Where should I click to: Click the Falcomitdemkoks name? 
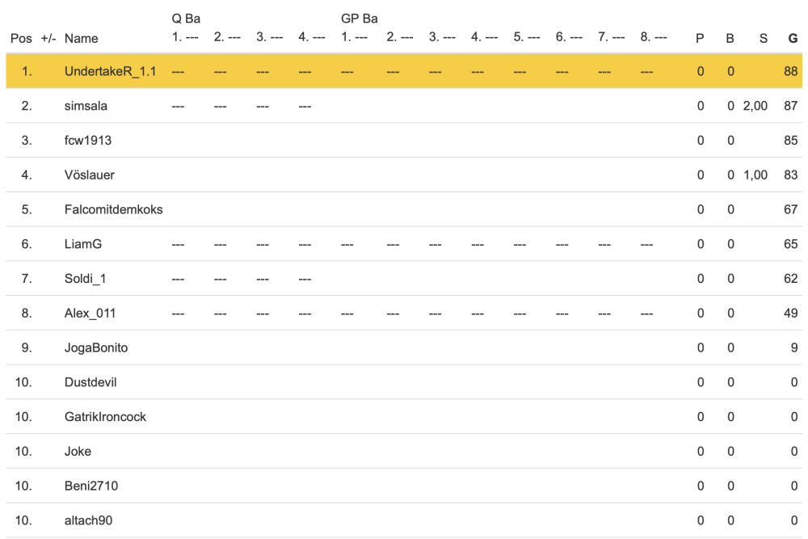113,210
